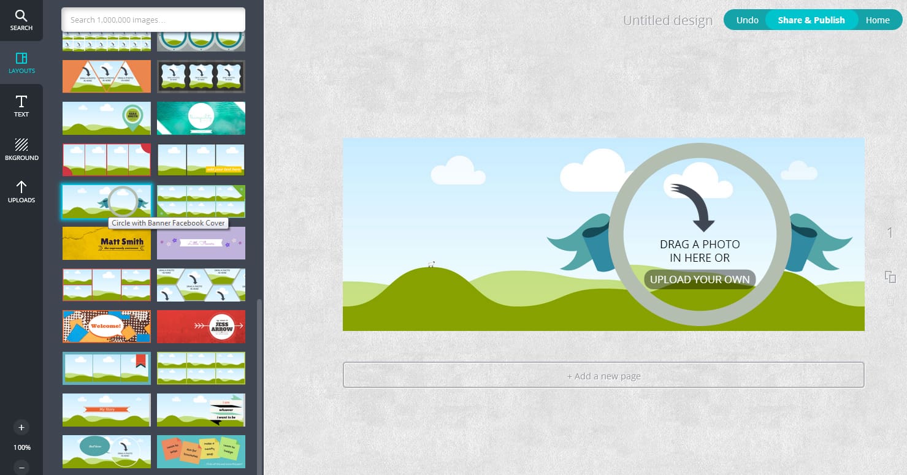This screenshot has width=907, height=475.
Task: Choose the yellow Matt Smith layout
Action: [107, 243]
